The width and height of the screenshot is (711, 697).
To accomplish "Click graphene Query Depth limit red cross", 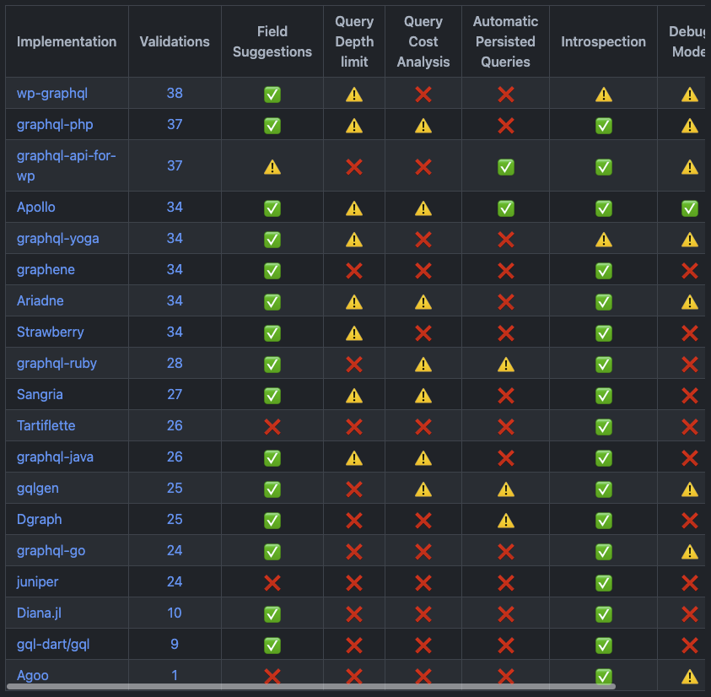I will [354, 271].
